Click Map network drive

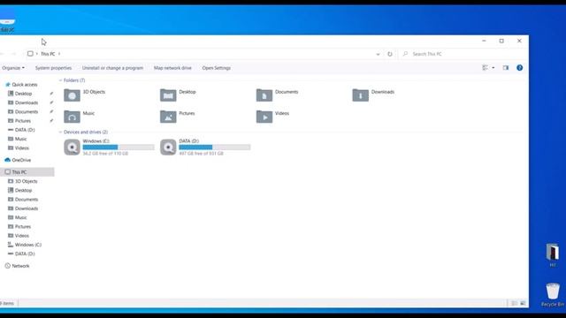pos(172,68)
